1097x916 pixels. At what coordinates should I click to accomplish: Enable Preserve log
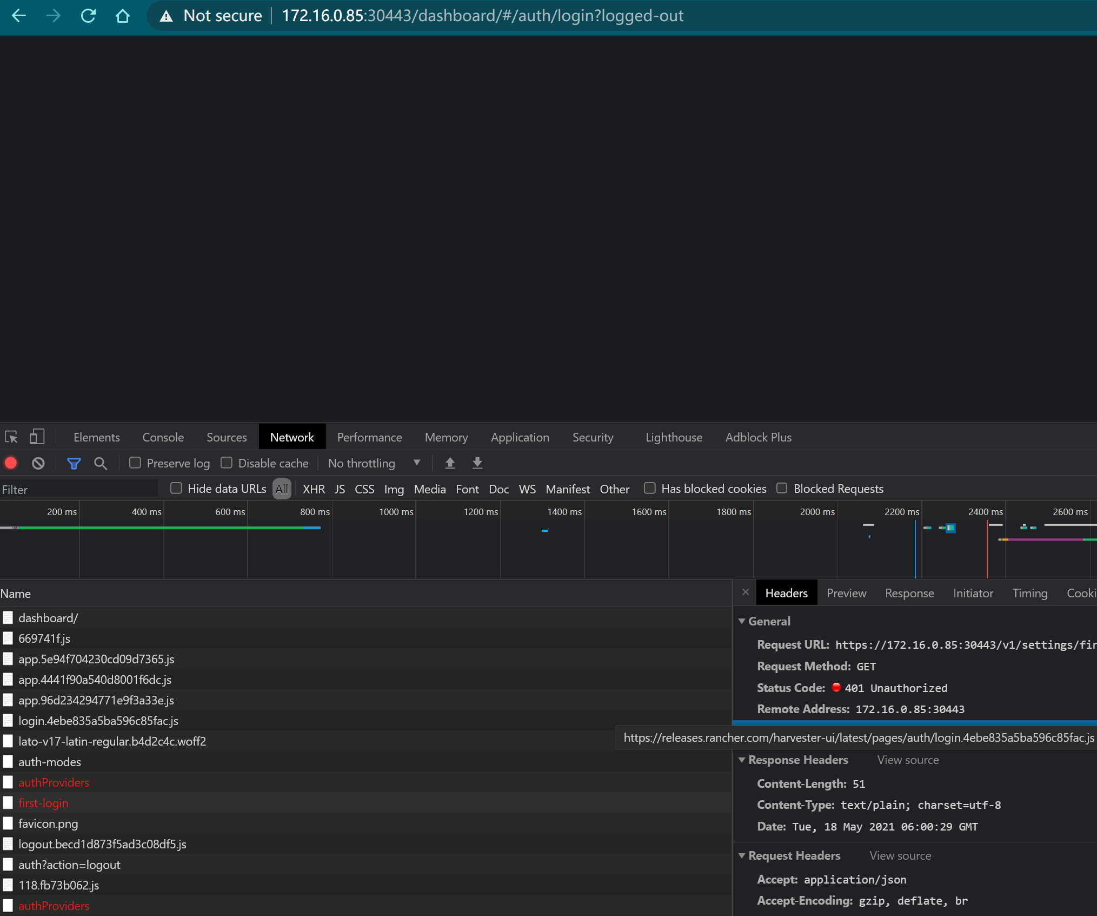click(x=135, y=463)
